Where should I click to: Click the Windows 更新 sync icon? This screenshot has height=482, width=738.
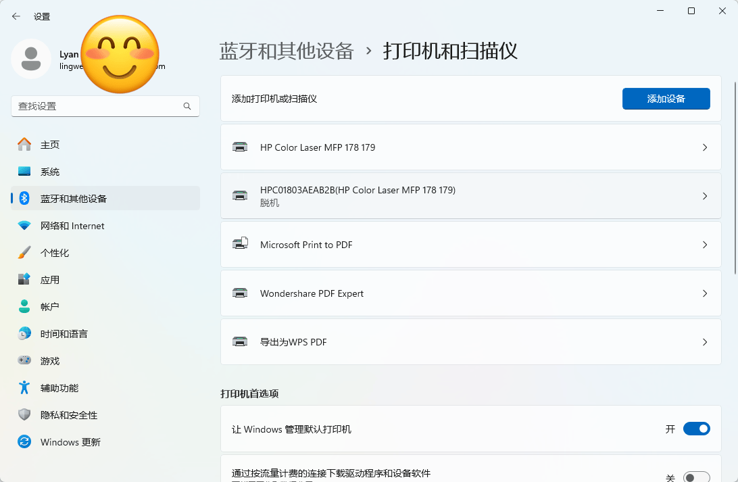point(24,442)
